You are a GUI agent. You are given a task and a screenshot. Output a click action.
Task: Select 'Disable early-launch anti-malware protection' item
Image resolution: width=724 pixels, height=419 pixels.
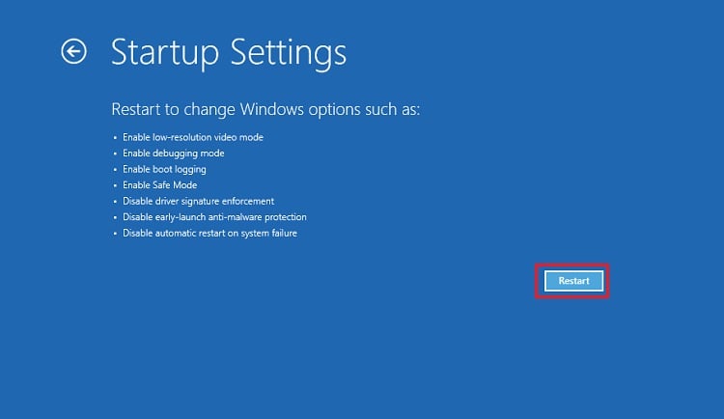(x=214, y=217)
